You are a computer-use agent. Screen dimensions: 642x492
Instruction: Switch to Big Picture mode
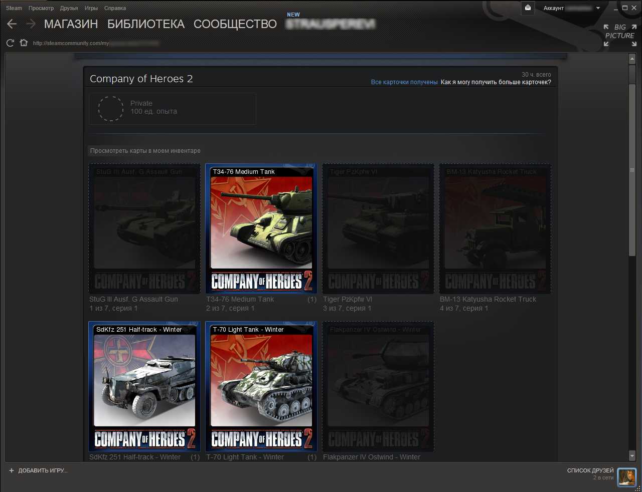pos(620,35)
